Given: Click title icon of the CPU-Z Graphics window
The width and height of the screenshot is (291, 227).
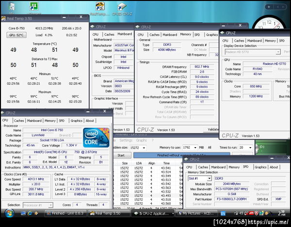Looking at the screenshot, I should tap(222, 33).
